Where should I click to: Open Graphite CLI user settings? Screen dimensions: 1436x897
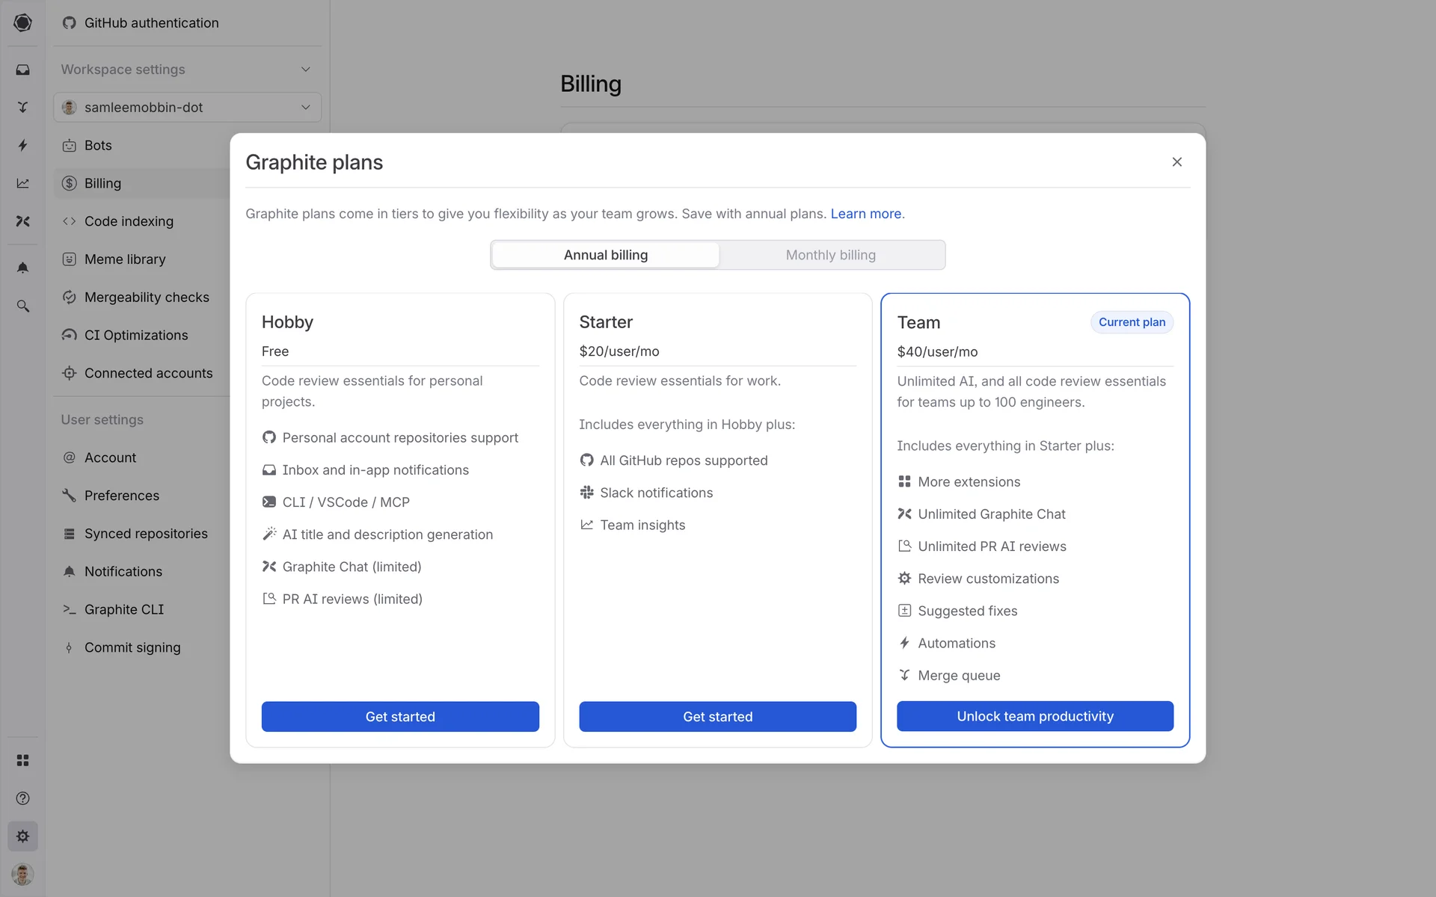pyautogui.click(x=123, y=609)
